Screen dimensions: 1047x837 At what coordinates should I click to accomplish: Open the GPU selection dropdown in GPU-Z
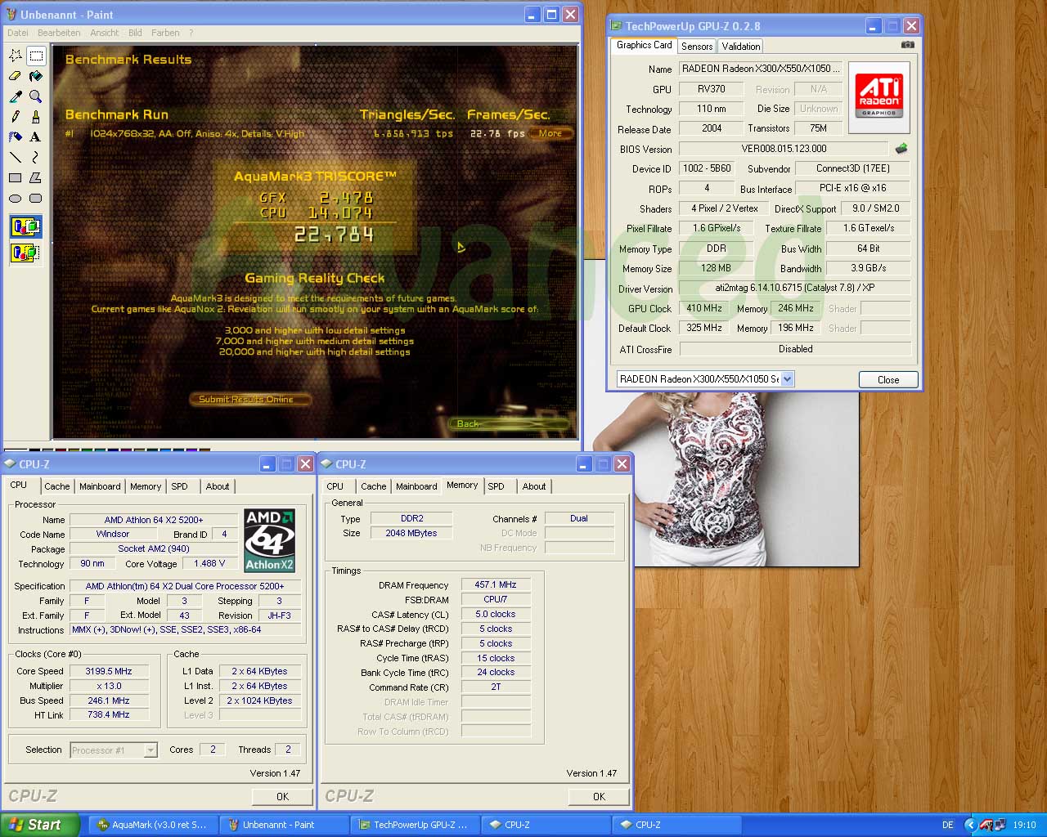(x=787, y=379)
